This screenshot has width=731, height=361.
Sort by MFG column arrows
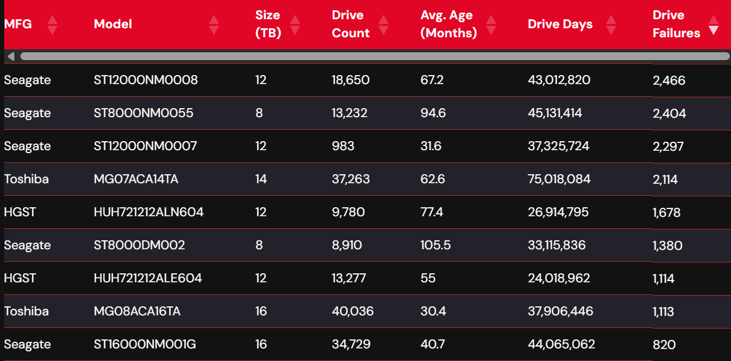(x=52, y=25)
